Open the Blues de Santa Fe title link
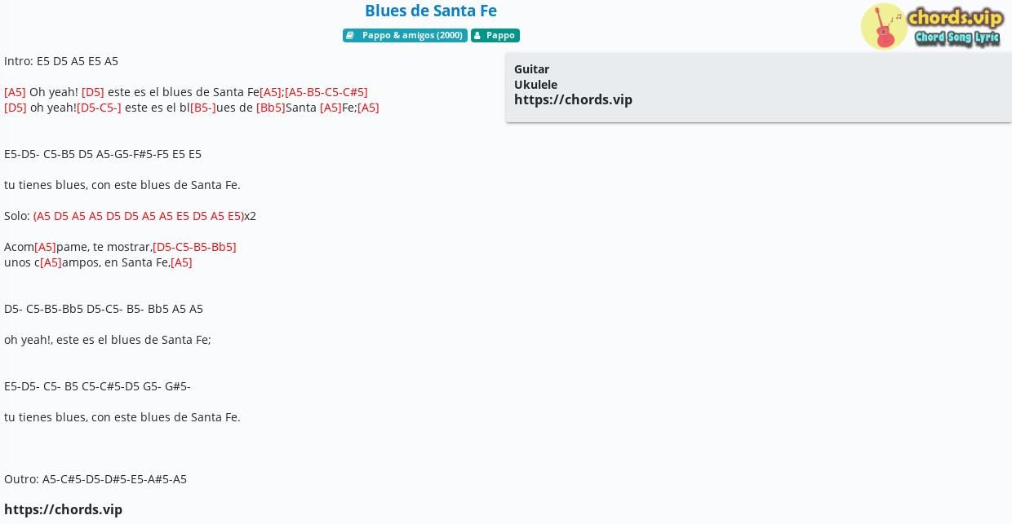 coord(431,11)
